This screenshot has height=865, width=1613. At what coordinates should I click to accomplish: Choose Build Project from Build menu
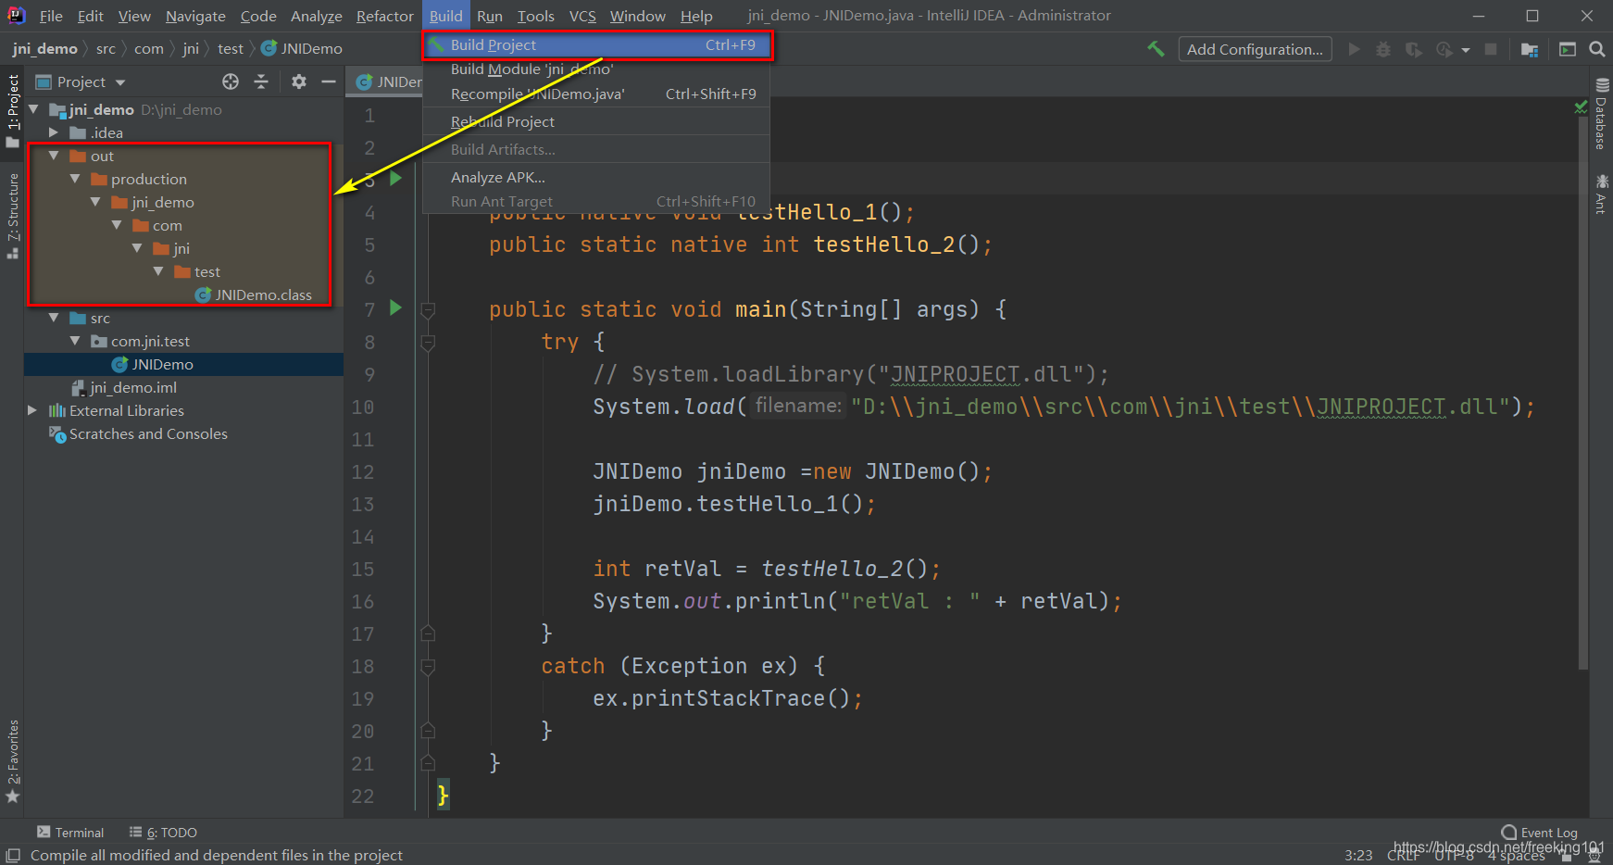(597, 45)
